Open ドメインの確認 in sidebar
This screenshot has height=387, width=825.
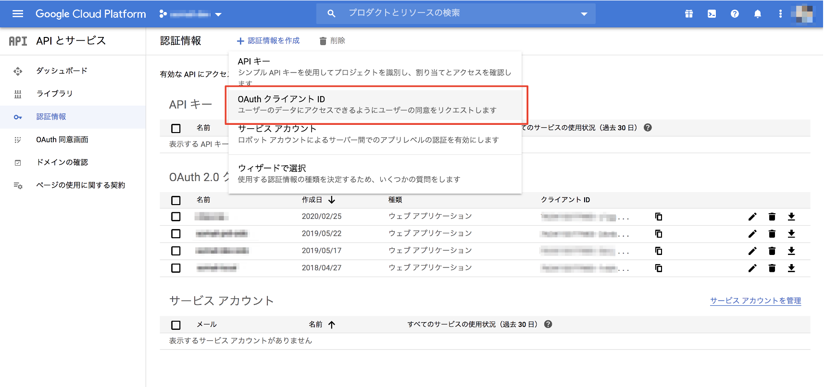tap(62, 162)
